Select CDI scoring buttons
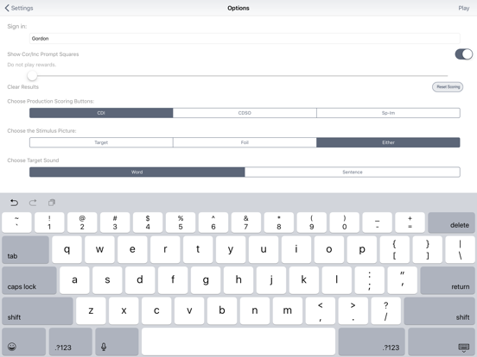Image resolution: width=477 pixels, height=357 pixels. [101, 113]
